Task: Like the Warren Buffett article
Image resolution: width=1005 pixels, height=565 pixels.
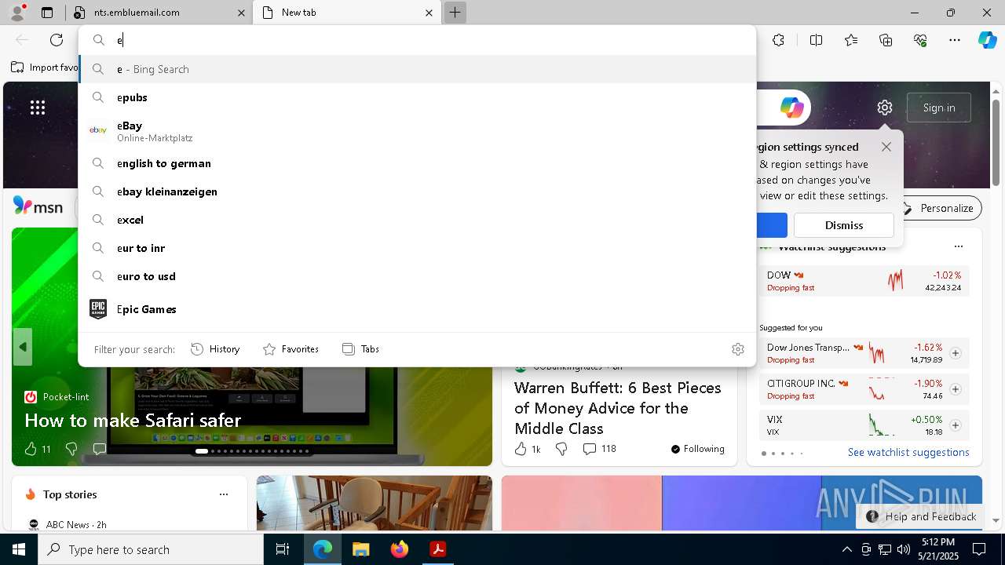Action: point(527,449)
